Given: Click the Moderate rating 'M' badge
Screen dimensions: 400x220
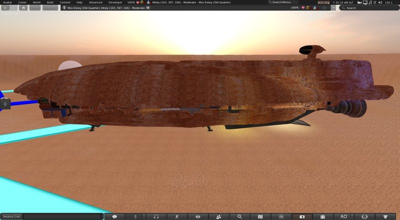Looking at the screenshot, I should pyautogui.click(x=148, y=8).
